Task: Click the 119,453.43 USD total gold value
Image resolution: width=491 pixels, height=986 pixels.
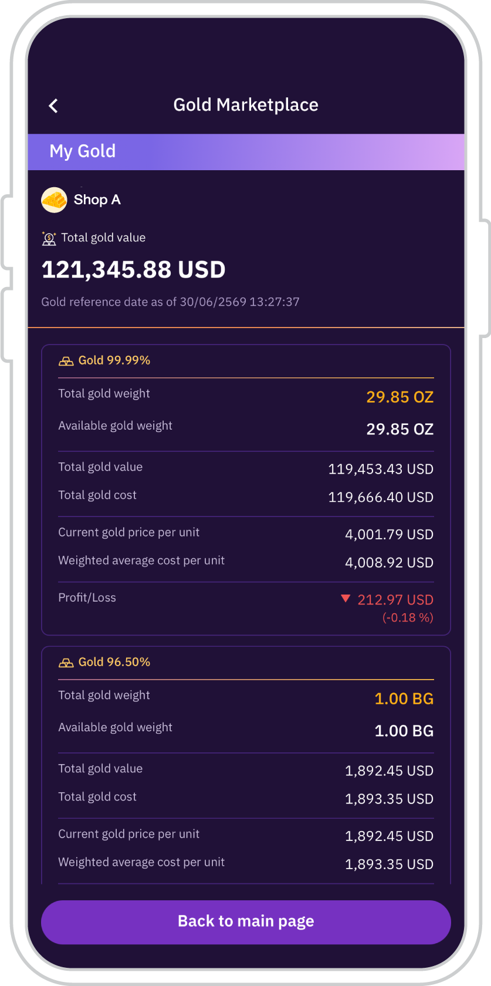Action: pyautogui.click(x=381, y=470)
